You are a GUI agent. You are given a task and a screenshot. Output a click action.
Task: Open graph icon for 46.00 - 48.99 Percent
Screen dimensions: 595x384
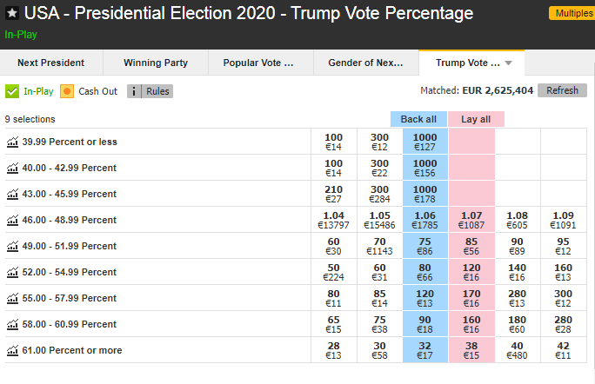point(11,220)
